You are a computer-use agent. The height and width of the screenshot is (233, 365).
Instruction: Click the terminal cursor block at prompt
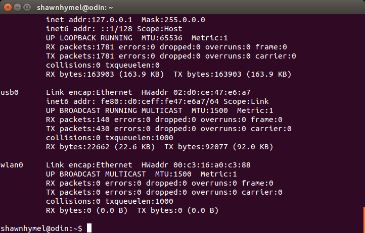point(89,228)
